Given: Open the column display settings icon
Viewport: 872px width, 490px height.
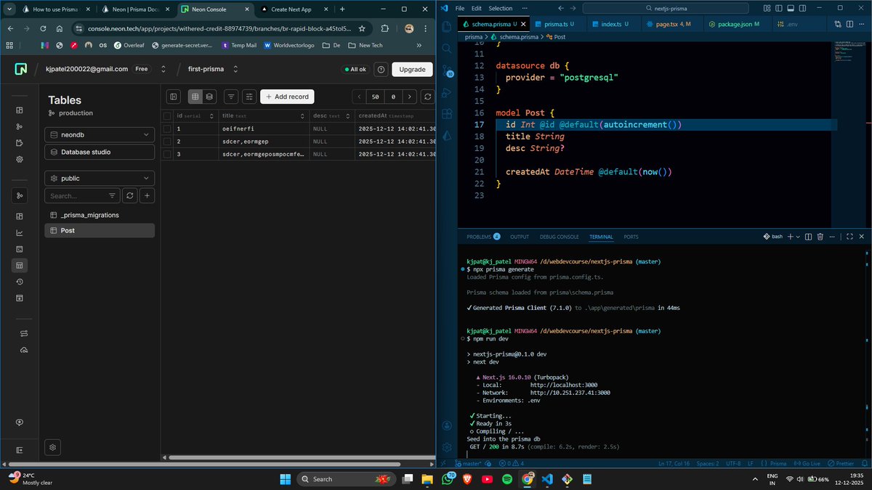Looking at the screenshot, I should 249,96.
